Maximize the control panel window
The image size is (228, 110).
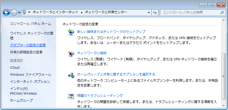[212, 5]
